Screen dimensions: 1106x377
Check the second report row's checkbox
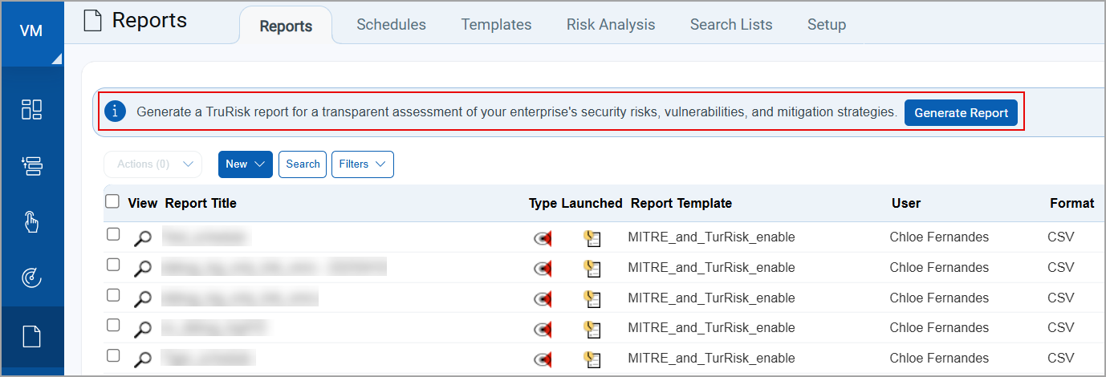tap(113, 265)
